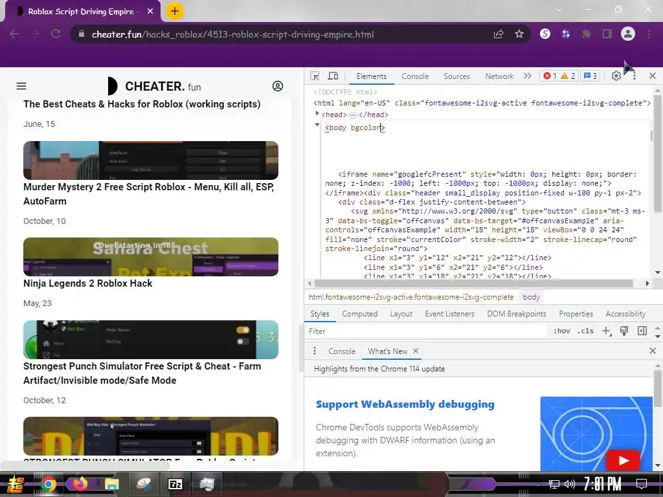Switch to the Elements tab
The height and width of the screenshot is (497, 663).
[x=371, y=76]
